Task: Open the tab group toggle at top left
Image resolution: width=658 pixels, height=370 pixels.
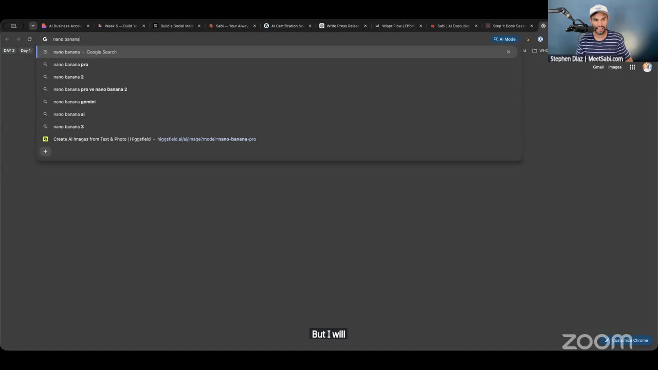Action: tap(13, 26)
